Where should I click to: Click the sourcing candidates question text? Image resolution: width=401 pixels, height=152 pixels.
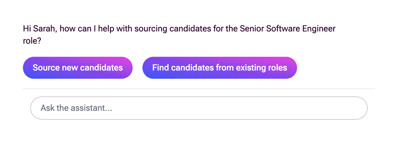[x=179, y=35]
